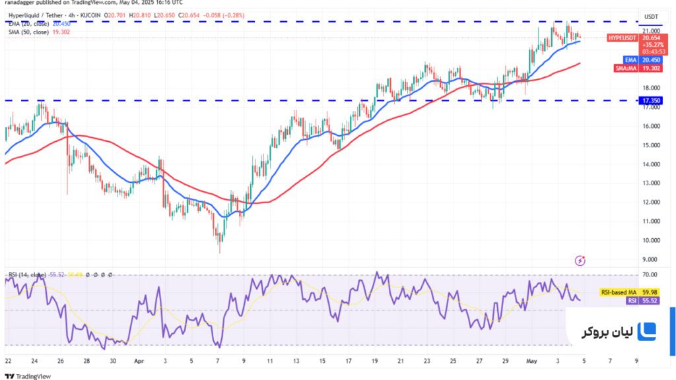676x380 pixels.
Task: Click the blue 17.350 price level label
Action: point(651,100)
